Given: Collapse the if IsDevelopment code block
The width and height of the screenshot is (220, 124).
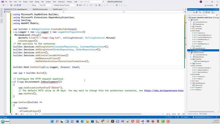Looking at the screenshot, I should (x=12, y=82).
